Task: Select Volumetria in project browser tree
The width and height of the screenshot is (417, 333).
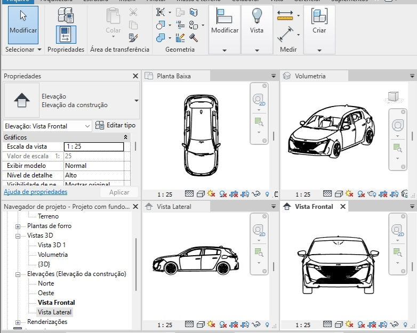Action: click(53, 255)
